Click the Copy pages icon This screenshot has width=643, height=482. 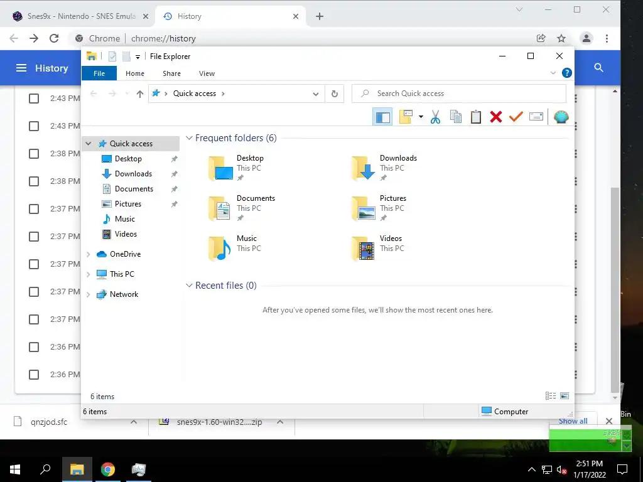point(456,117)
